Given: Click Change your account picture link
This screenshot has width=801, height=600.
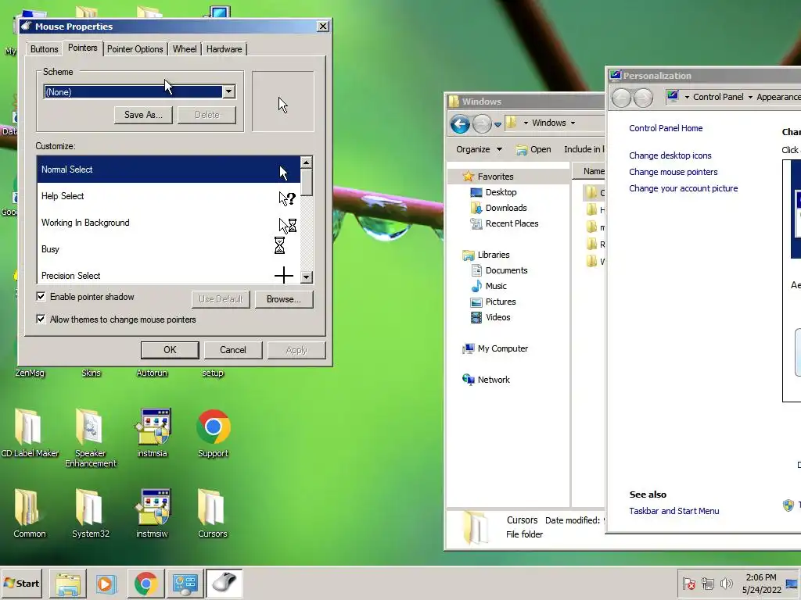Looking at the screenshot, I should click(684, 188).
